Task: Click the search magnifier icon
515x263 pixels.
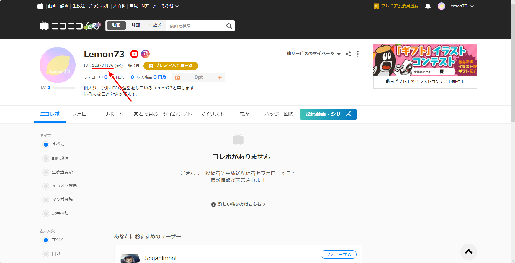Action: 229,26
